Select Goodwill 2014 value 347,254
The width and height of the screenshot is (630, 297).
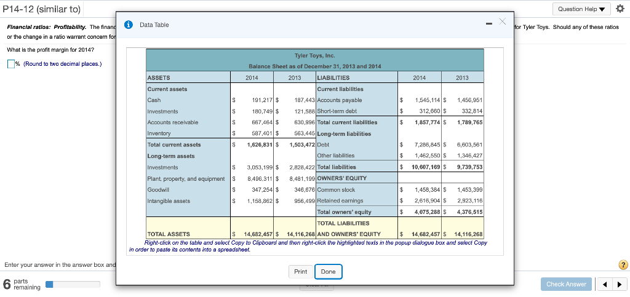[261, 189]
